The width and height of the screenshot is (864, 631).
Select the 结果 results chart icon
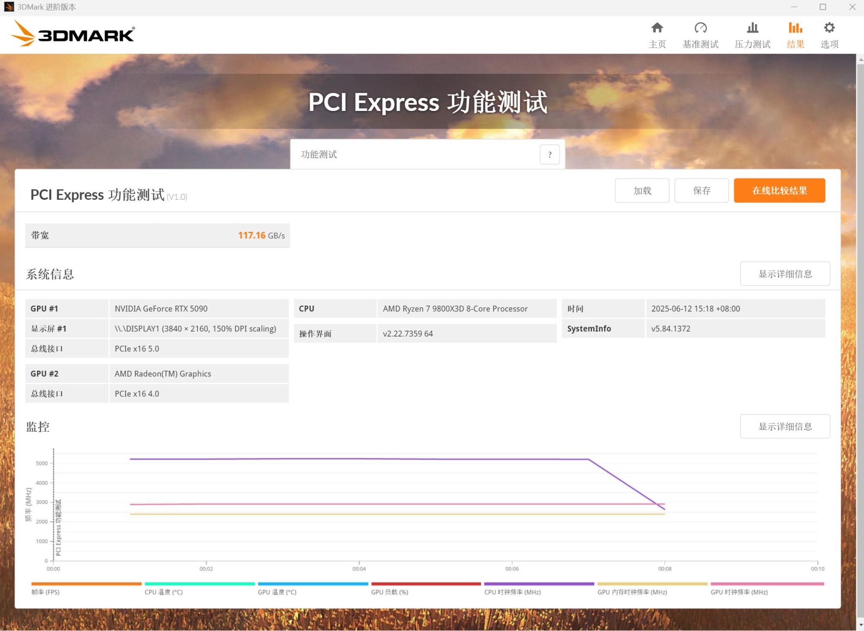[795, 28]
